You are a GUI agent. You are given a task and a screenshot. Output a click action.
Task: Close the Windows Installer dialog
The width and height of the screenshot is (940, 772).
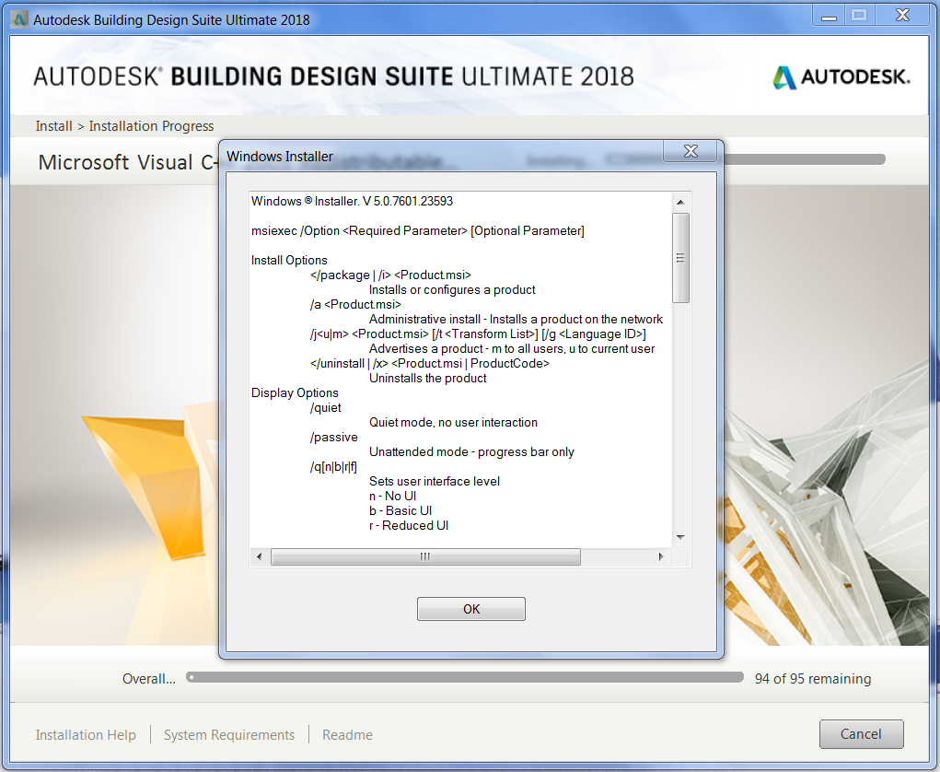[x=690, y=151]
